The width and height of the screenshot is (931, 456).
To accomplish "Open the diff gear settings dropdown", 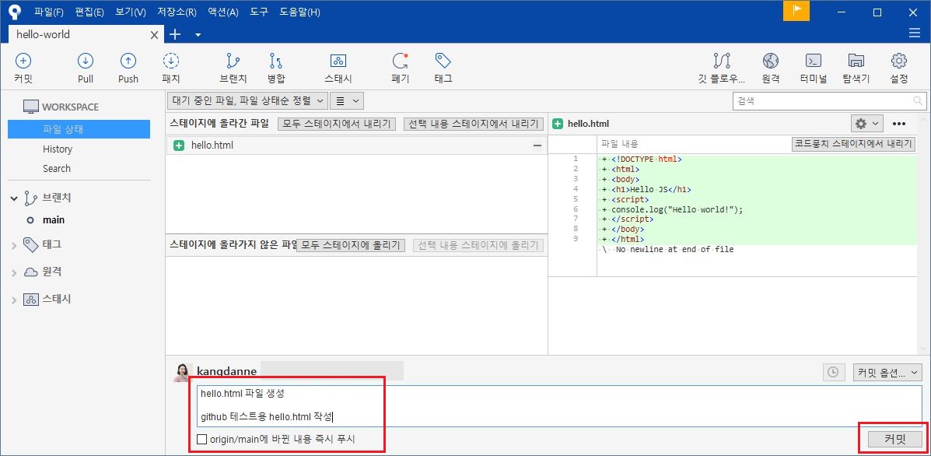I will [867, 124].
